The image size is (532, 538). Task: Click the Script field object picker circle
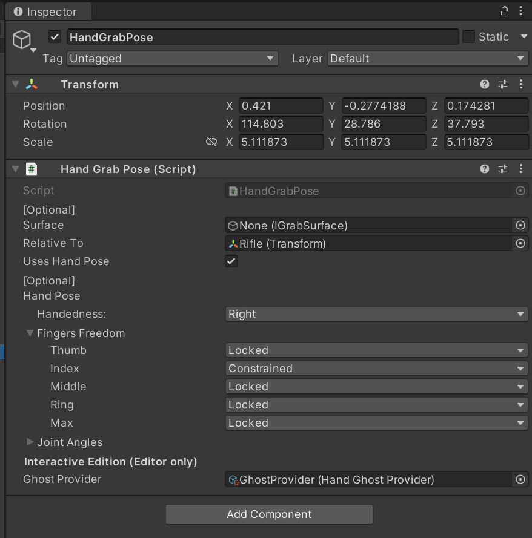click(520, 191)
